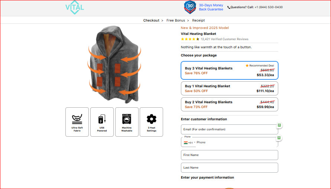331x189 pixels.
Task: Click the Receipt breadcrumb step
Action: [198, 20]
